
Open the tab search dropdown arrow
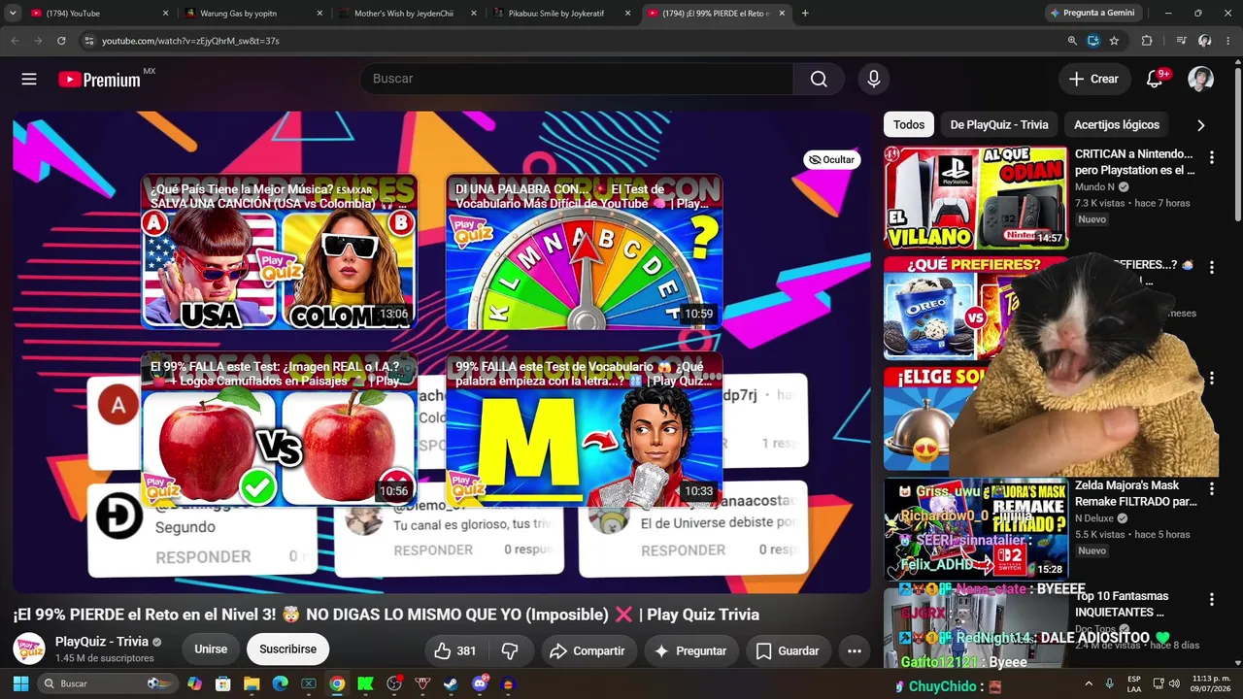[13, 14]
